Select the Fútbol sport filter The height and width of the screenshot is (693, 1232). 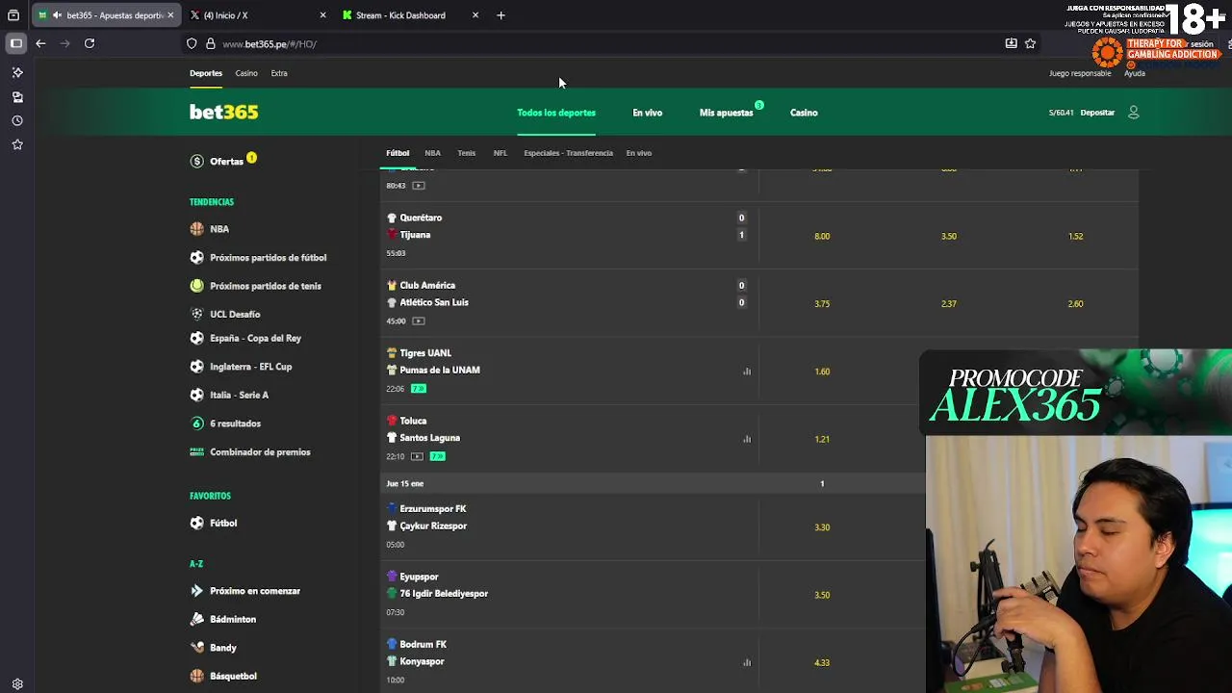click(398, 153)
